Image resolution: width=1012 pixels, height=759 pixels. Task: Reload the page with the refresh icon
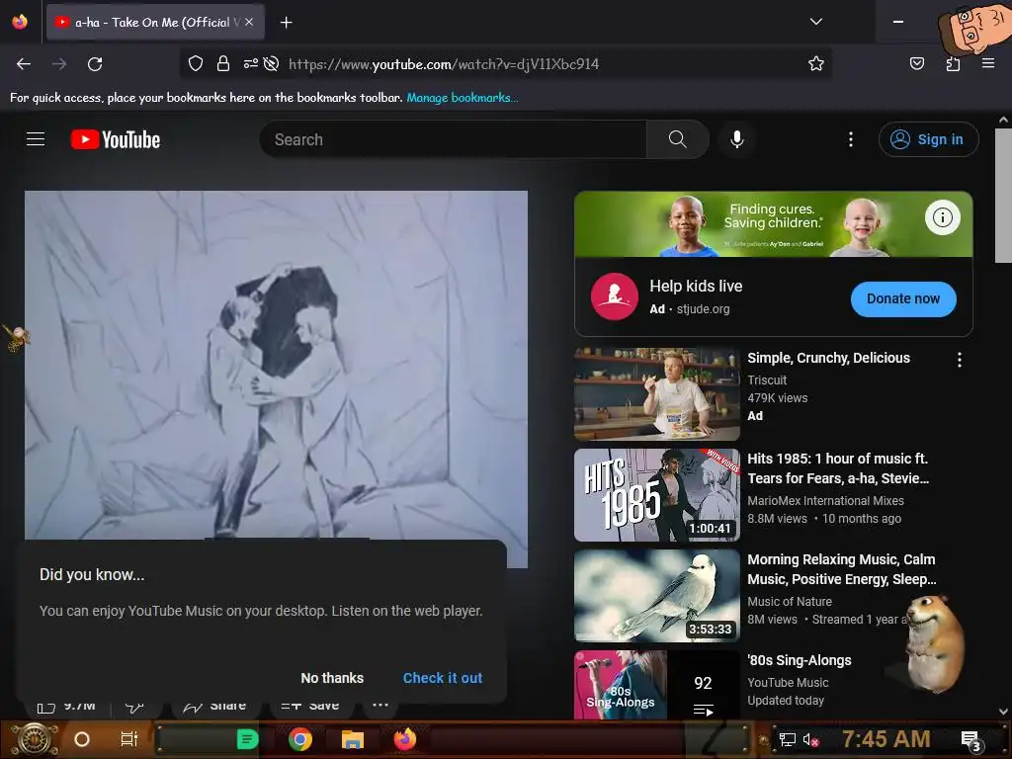(95, 64)
